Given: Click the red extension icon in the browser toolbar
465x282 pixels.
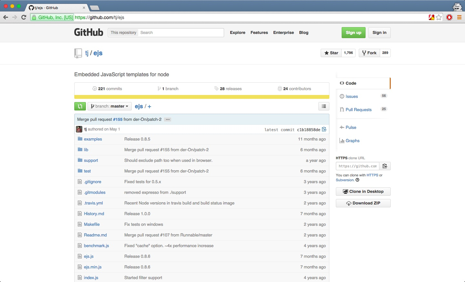Looking at the screenshot, I should pyautogui.click(x=449, y=17).
